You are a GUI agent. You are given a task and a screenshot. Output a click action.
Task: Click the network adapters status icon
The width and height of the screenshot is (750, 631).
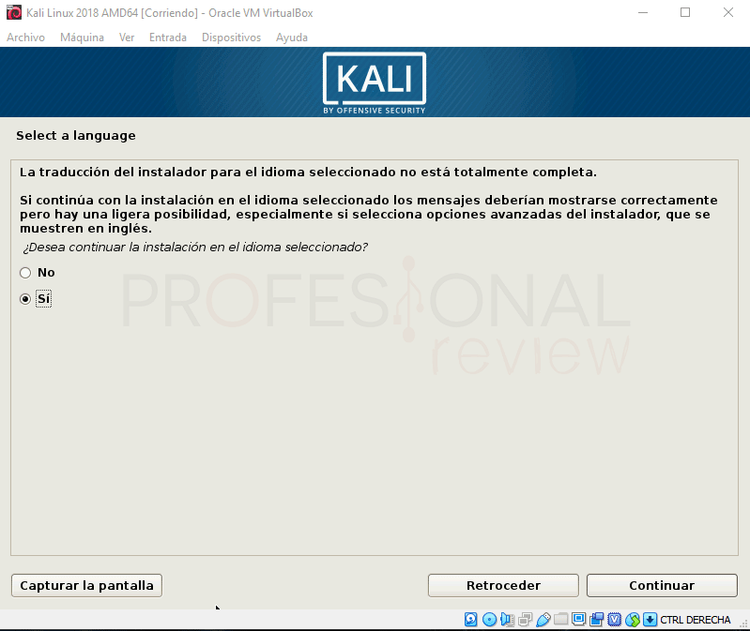[525, 620]
